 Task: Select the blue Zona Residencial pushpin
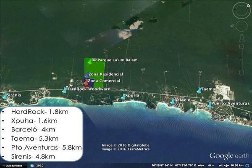tap(87, 75)
